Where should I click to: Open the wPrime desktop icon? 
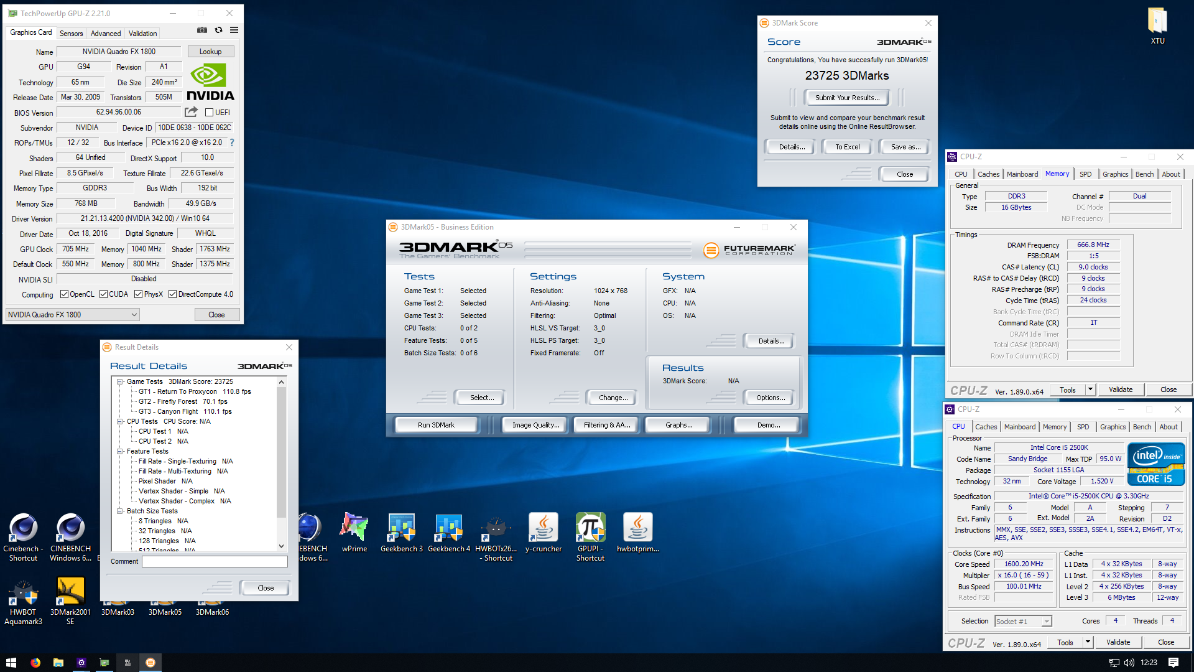[354, 533]
